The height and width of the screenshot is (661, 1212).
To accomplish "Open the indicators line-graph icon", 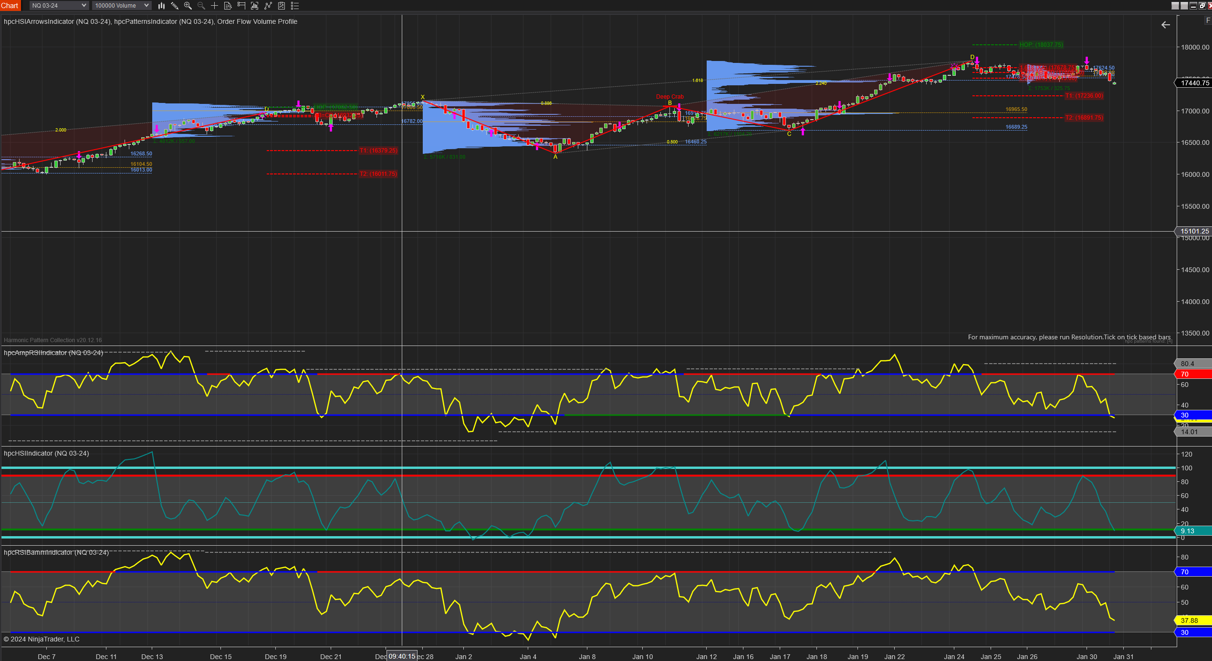I will pos(268,6).
